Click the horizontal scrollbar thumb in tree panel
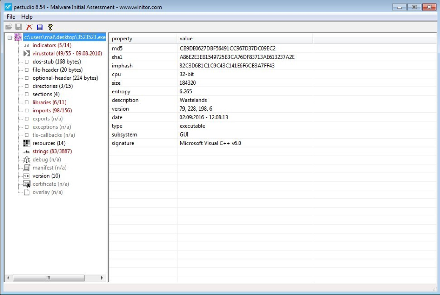This screenshot has width=440, height=295. [x=48, y=278]
